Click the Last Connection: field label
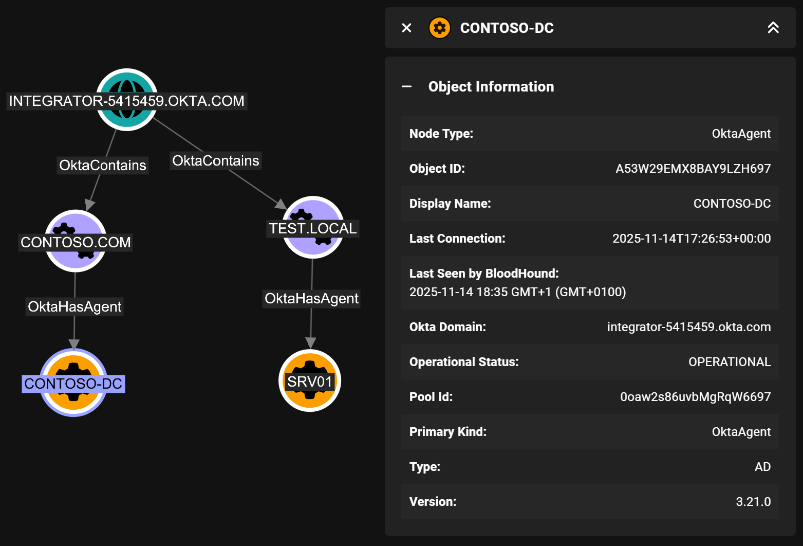Viewport: 803px width, 546px height. tap(457, 239)
